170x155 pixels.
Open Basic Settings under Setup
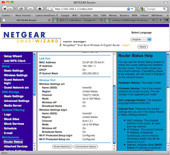(x=14, y=71)
